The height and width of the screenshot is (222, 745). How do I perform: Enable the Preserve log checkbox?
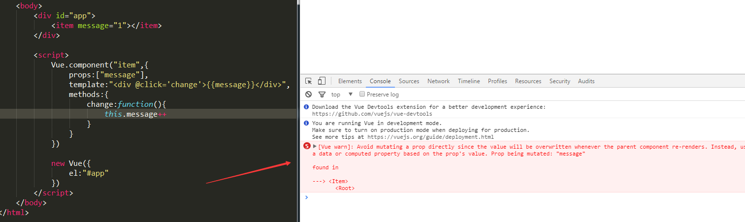(362, 94)
